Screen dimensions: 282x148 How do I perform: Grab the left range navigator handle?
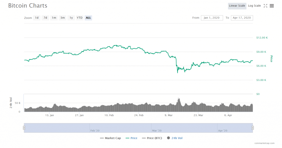tap(24, 128)
